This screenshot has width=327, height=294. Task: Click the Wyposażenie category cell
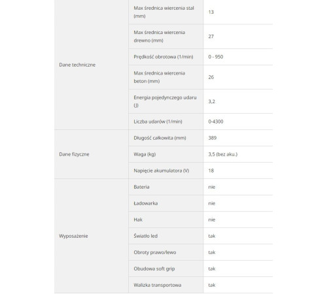coord(92,236)
